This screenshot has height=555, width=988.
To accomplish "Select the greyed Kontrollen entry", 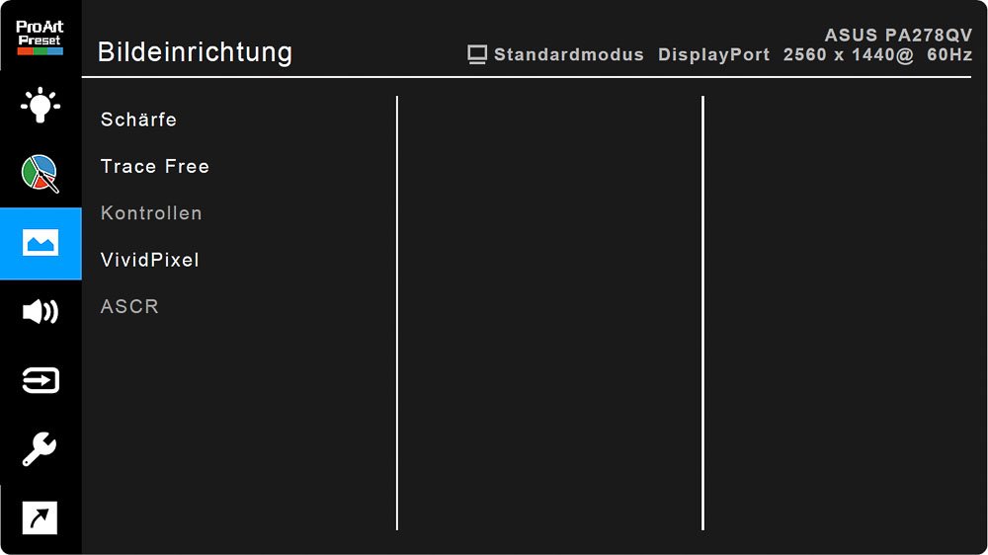I will (151, 213).
